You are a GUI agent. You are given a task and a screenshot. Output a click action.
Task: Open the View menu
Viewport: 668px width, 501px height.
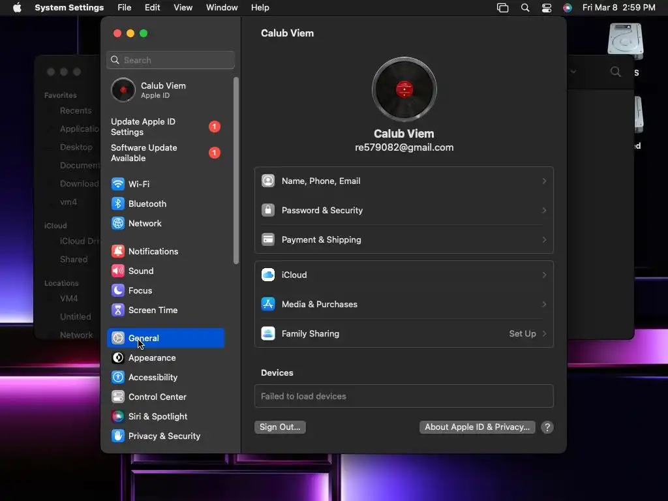(x=183, y=8)
